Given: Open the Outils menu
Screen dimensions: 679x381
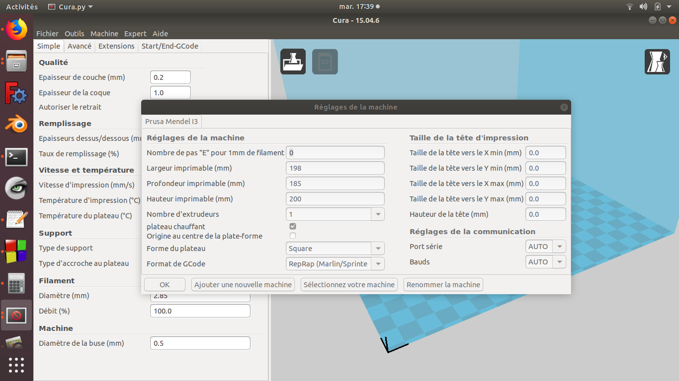Looking at the screenshot, I should click(75, 34).
